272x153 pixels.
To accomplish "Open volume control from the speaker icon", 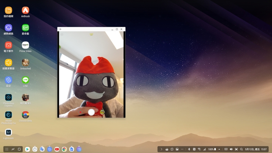I will (231, 149).
